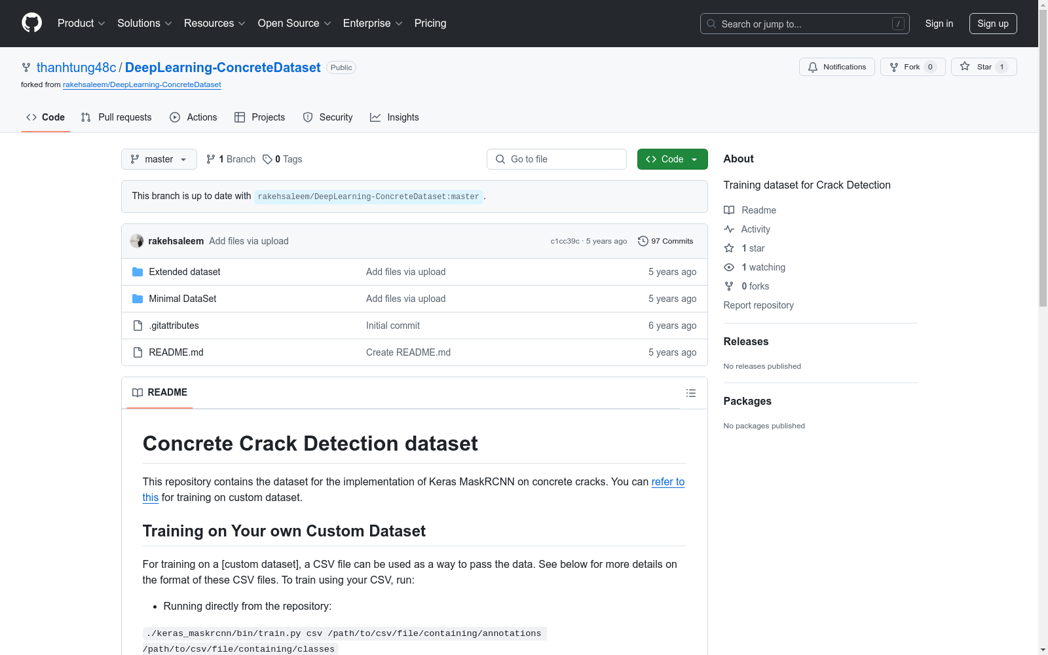This screenshot has width=1048, height=655.
Task: Open the .gitattributes file
Action: (x=174, y=326)
